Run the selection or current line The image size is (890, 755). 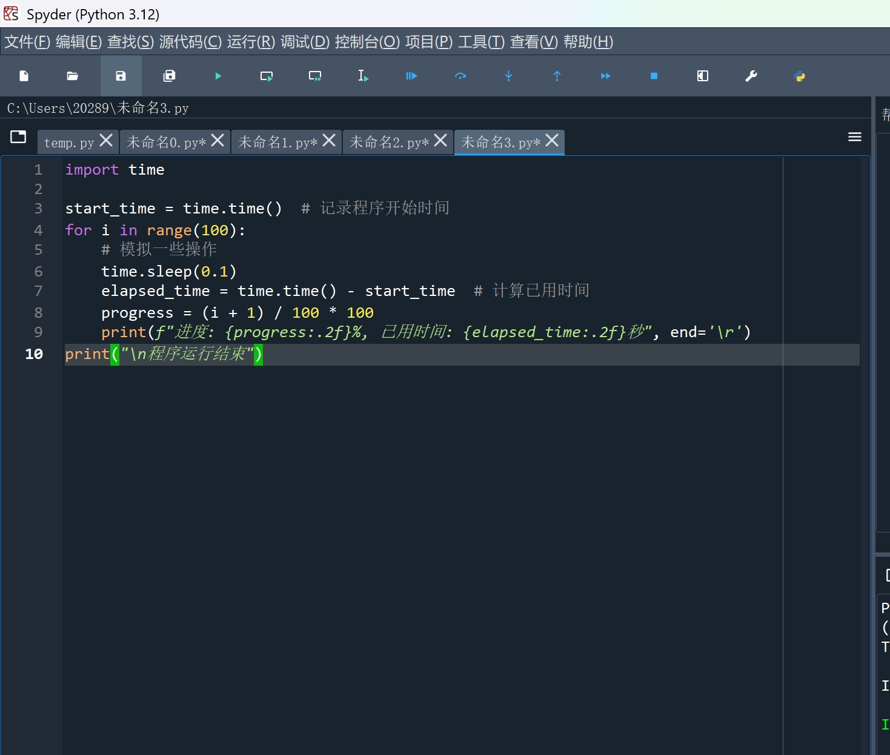point(364,76)
